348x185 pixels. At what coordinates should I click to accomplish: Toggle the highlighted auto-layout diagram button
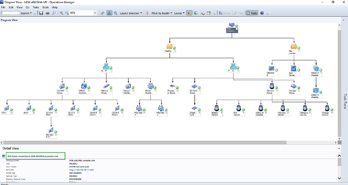click(109, 13)
